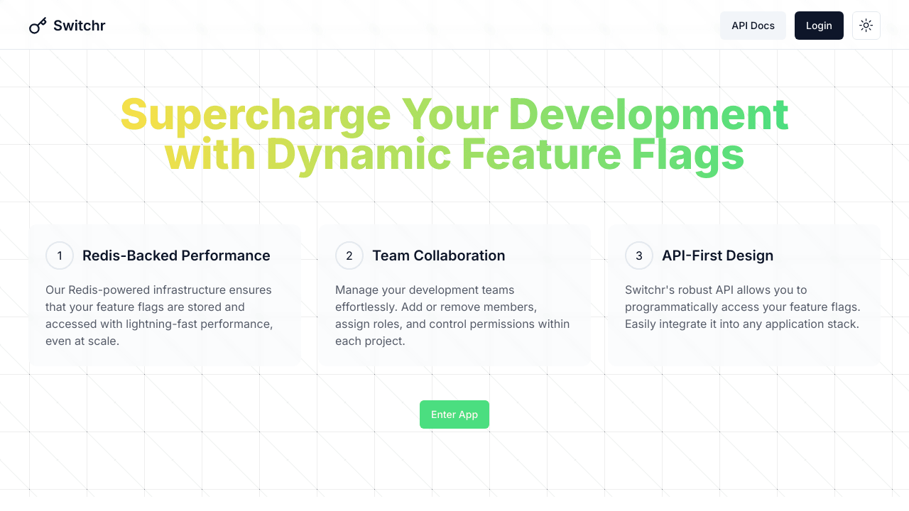Viewport: 909px width, 511px height.
Task: Click the circled number 3 badge
Action: [638, 255]
